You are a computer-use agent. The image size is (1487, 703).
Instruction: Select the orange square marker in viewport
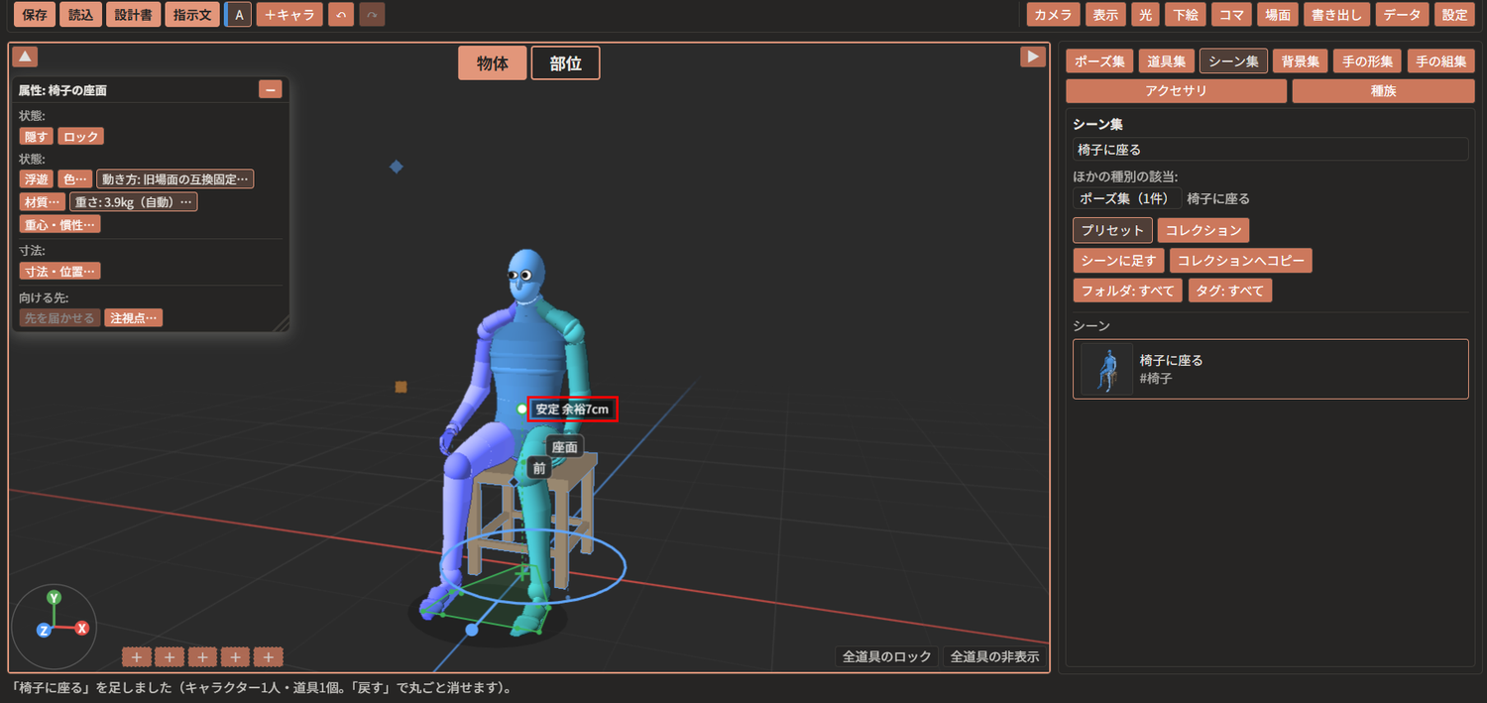point(400,387)
